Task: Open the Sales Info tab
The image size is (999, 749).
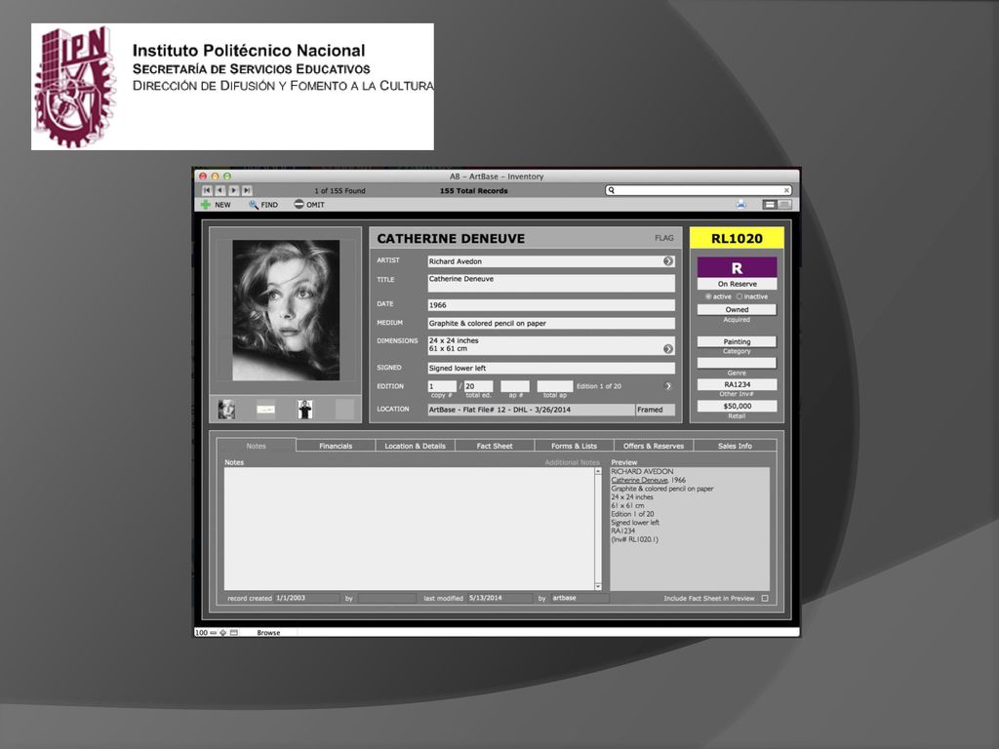Action: (735, 446)
